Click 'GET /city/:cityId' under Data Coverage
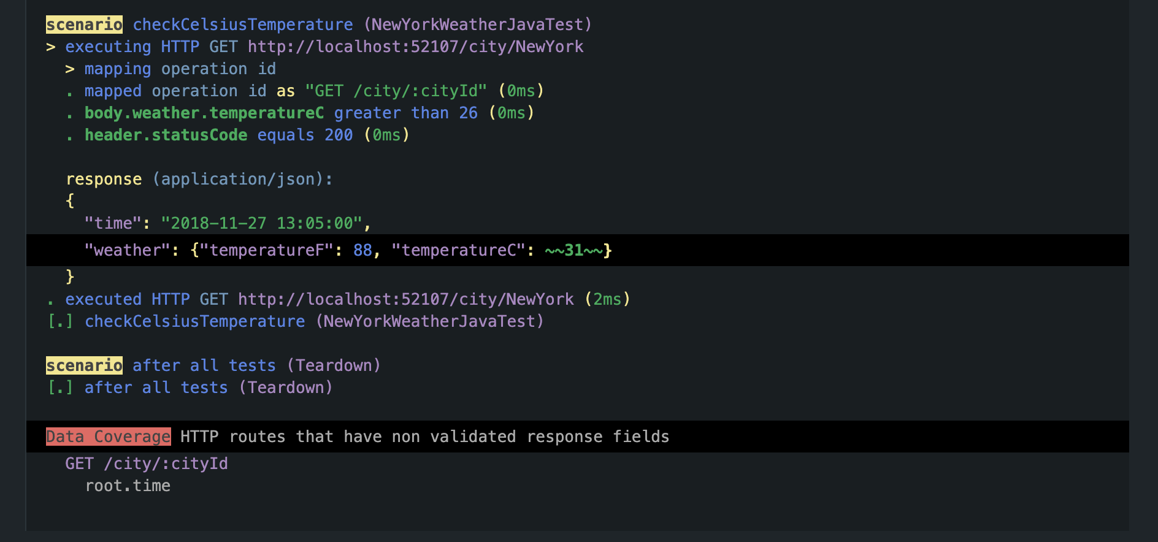 (147, 464)
